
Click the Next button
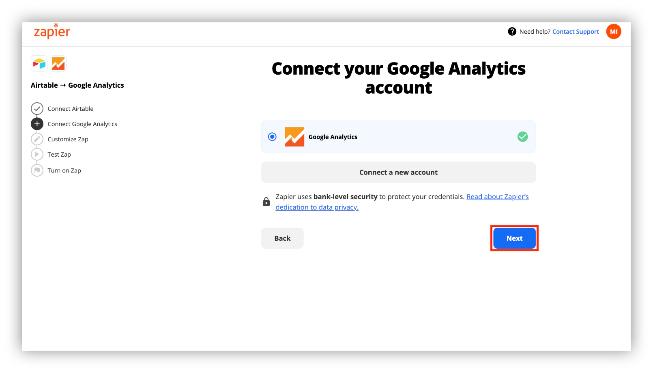tap(514, 238)
